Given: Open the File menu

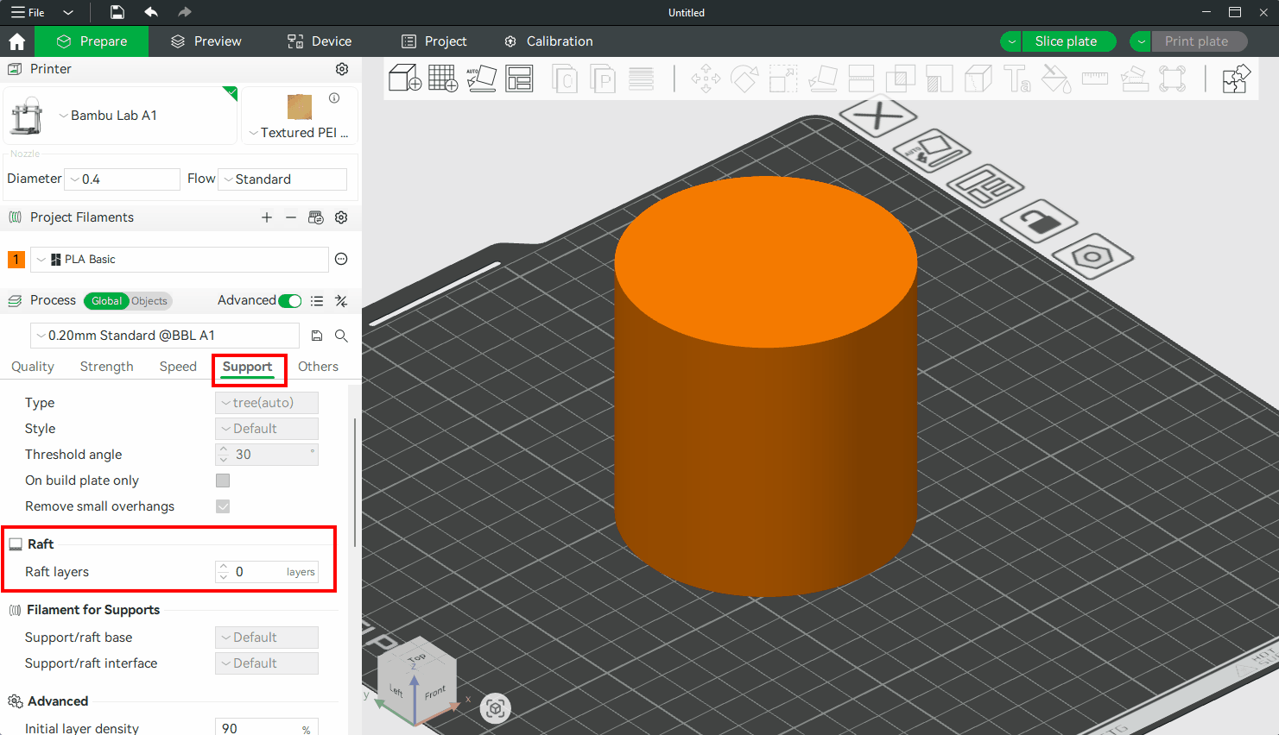Looking at the screenshot, I should (x=28, y=12).
